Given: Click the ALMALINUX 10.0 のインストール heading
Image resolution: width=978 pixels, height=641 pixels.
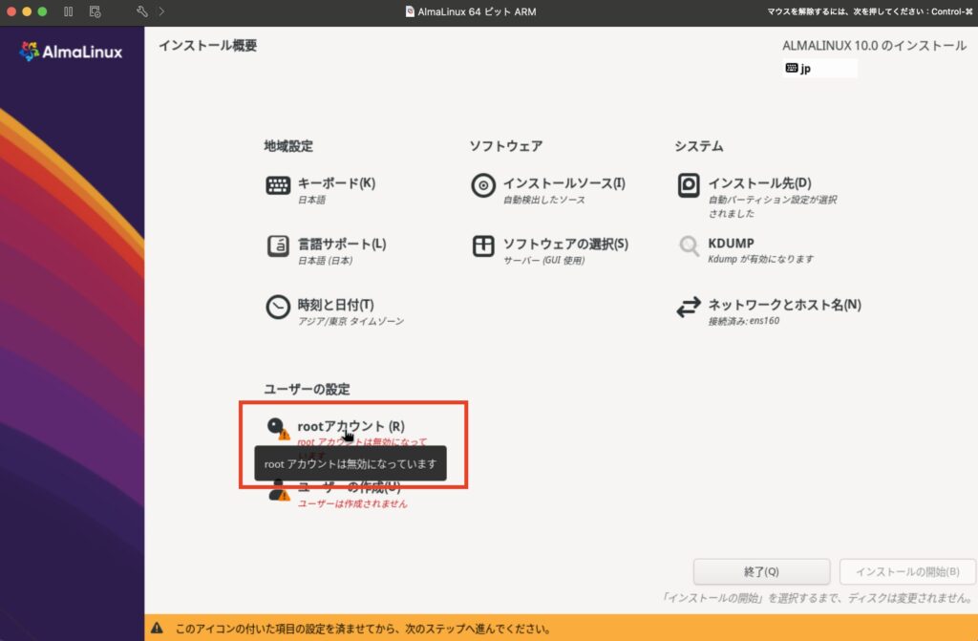Looking at the screenshot, I should pyautogui.click(x=875, y=46).
